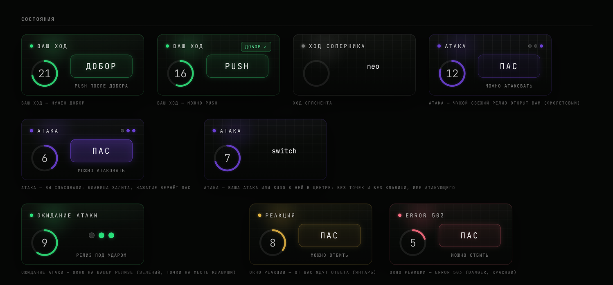Click the amber timer ring showing 8
613x285 pixels.
pos(273,243)
